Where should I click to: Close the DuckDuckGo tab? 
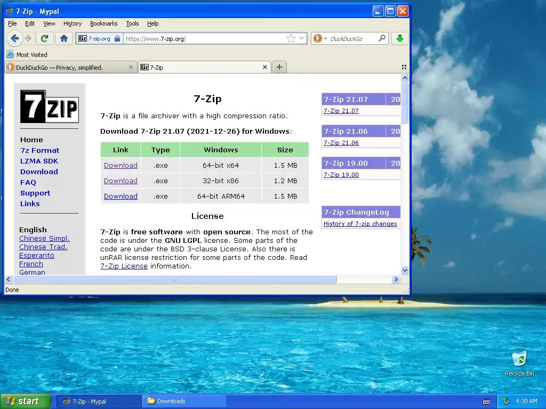click(131, 67)
